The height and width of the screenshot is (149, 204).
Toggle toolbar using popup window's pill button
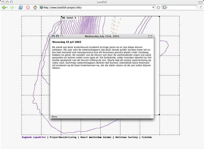click(150, 36)
